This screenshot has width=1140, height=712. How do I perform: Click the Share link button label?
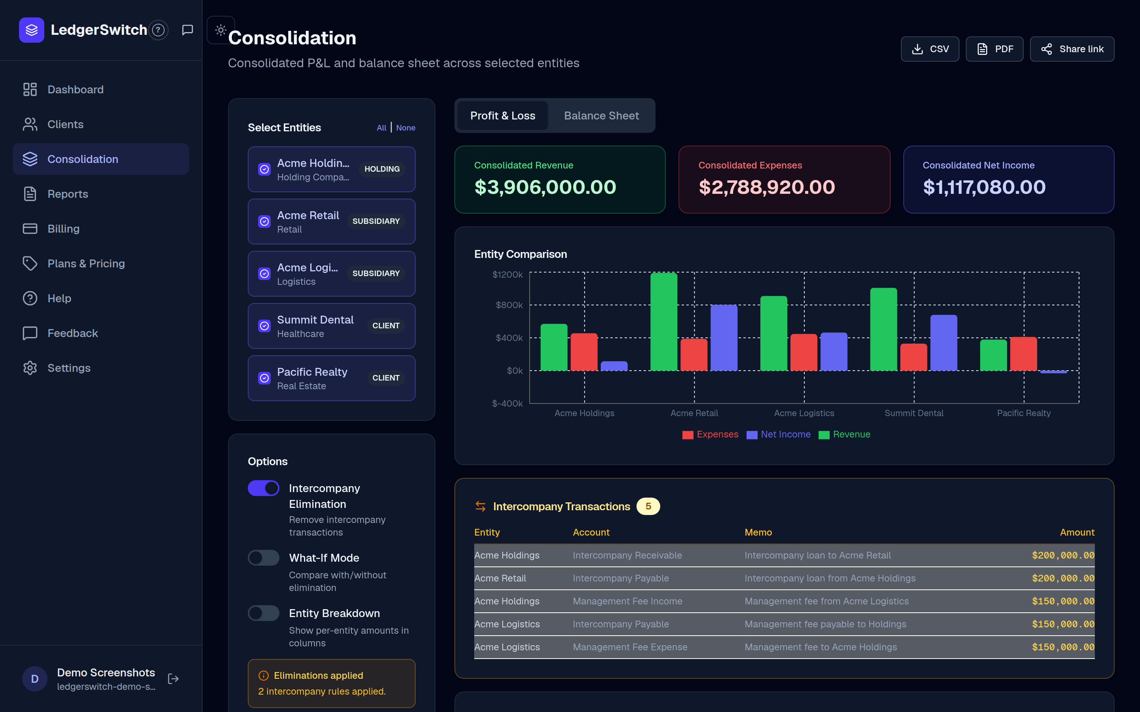(x=1081, y=49)
